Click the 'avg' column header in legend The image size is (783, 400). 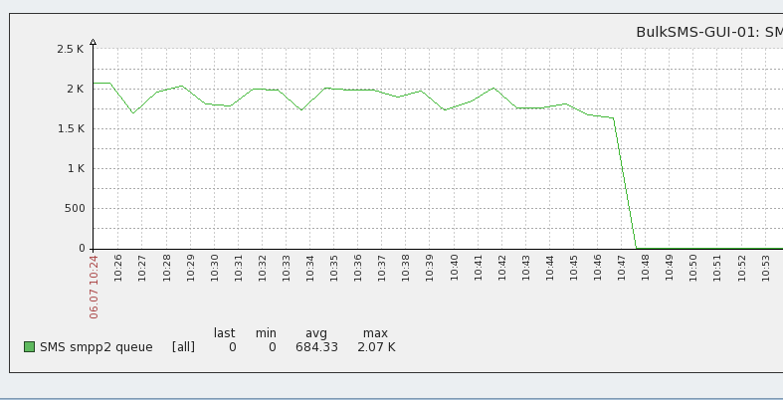(316, 333)
